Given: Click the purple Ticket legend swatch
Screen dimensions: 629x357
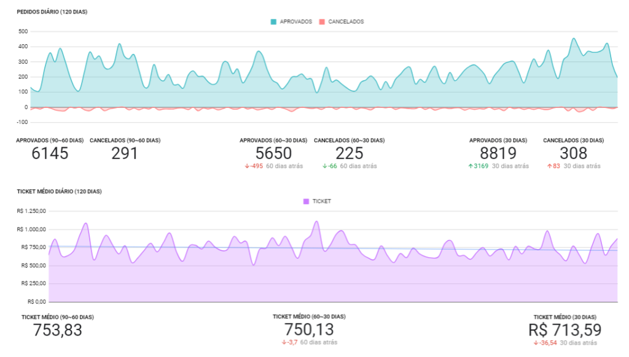Looking at the screenshot, I should pyautogui.click(x=307, y=201).
